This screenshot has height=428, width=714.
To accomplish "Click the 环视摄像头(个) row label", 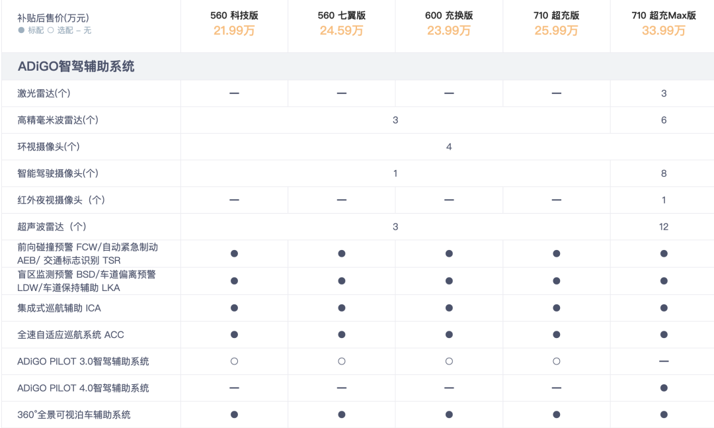I will [48, 147].
